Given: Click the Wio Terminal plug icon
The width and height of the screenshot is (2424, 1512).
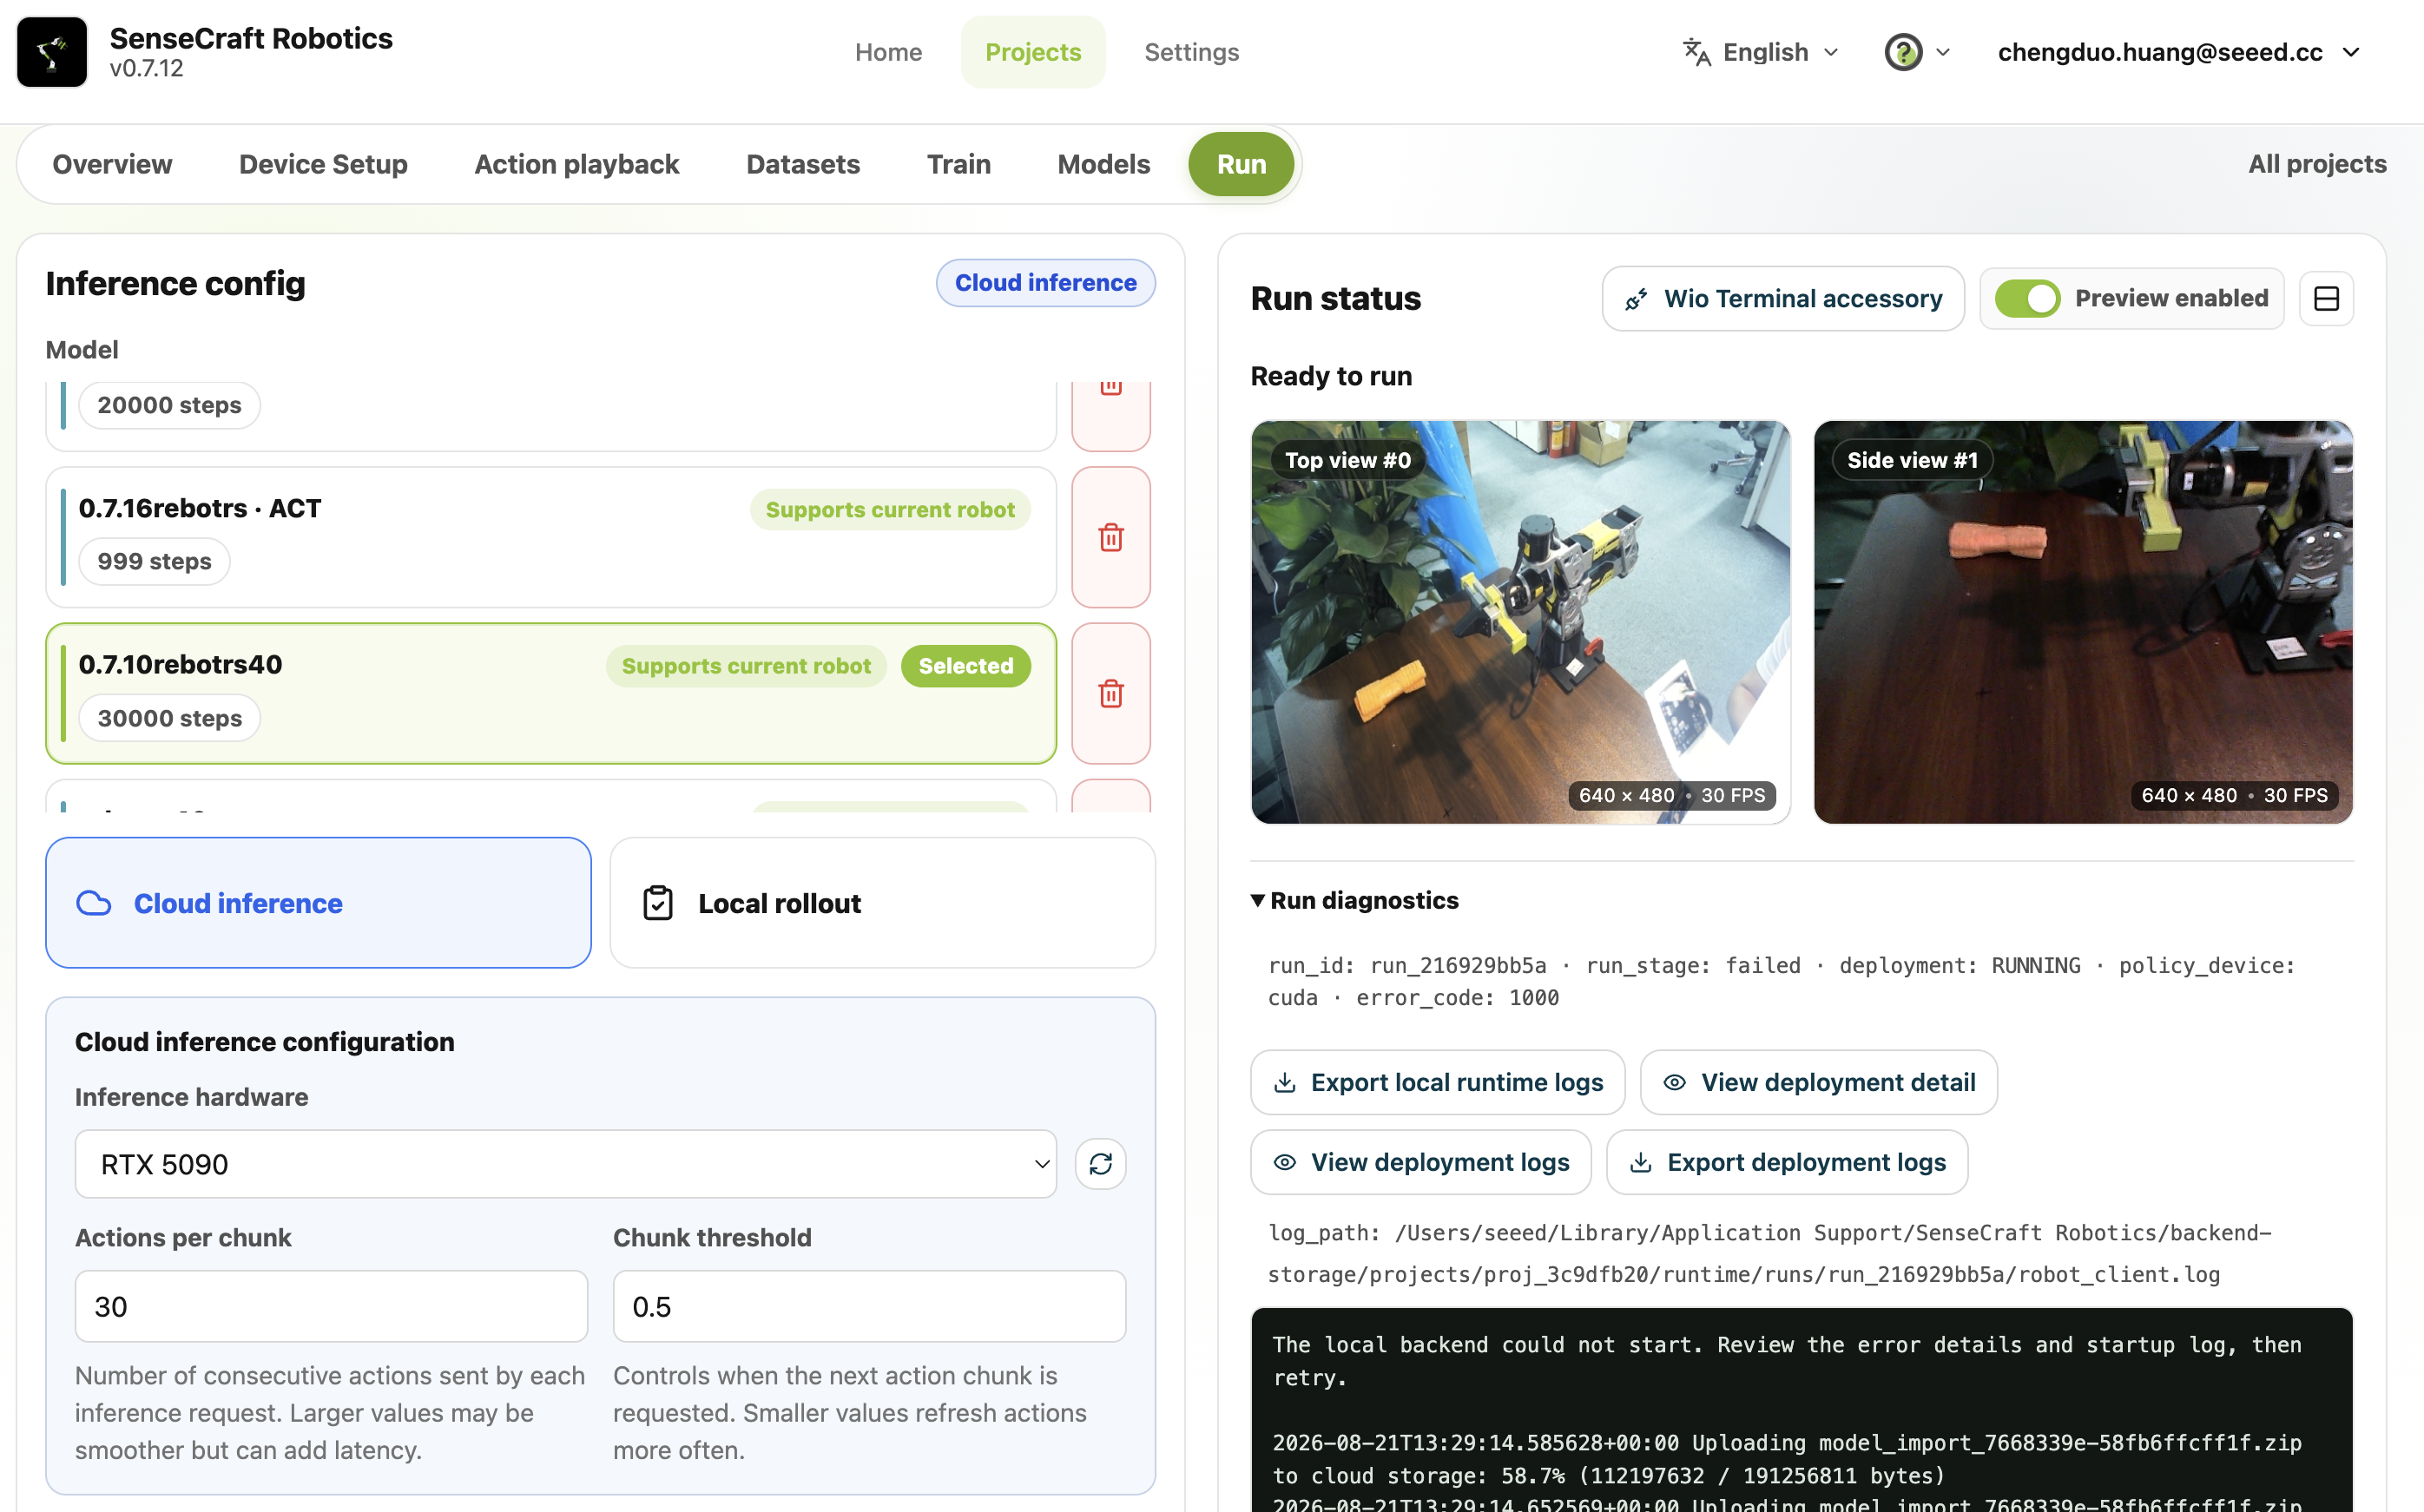Looking at the screenshot, I should tap(1636, 298).
